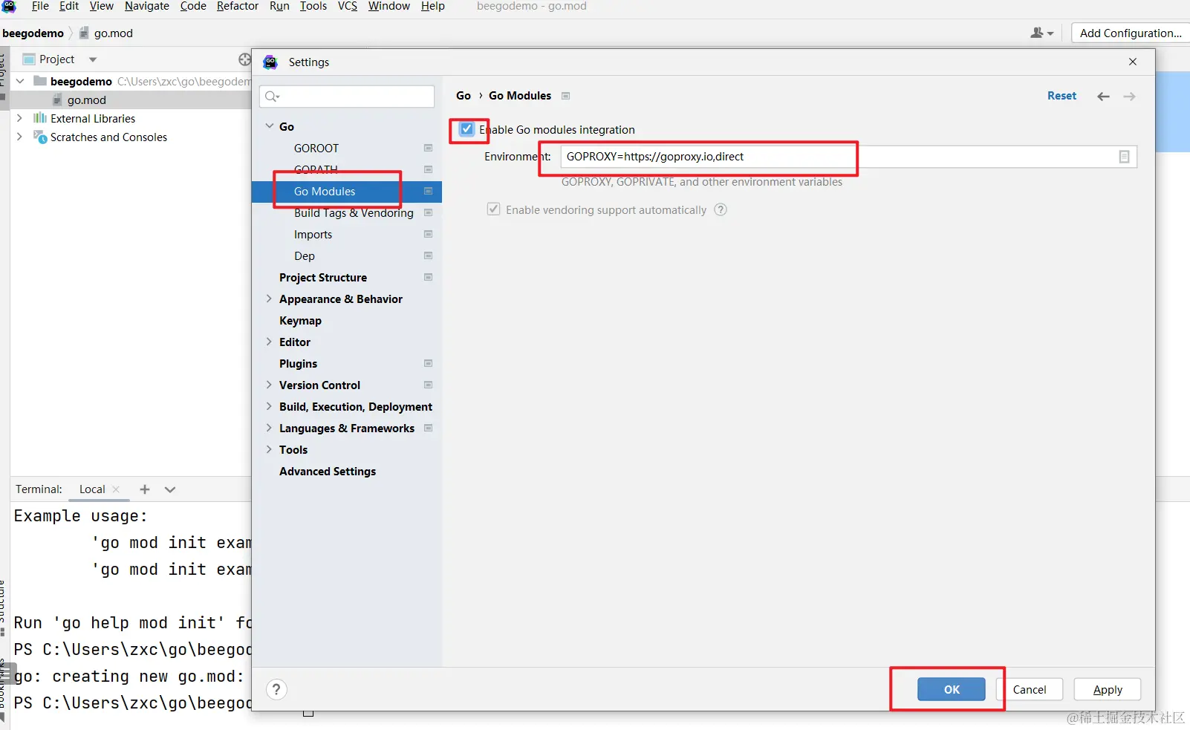Expand Languages & Frameworks section
The image size is (1190, 730).
[269, 428]
